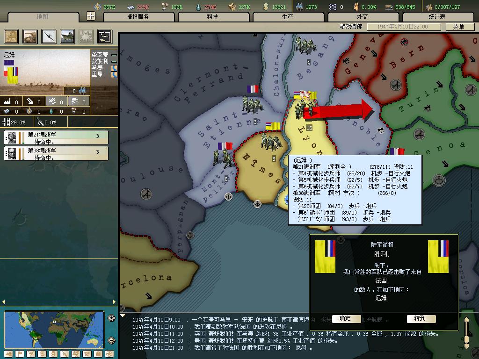Screen dimensions: 479x359
Task: Select the troop stack in Montpellier
Action: (x=223, y=158)
